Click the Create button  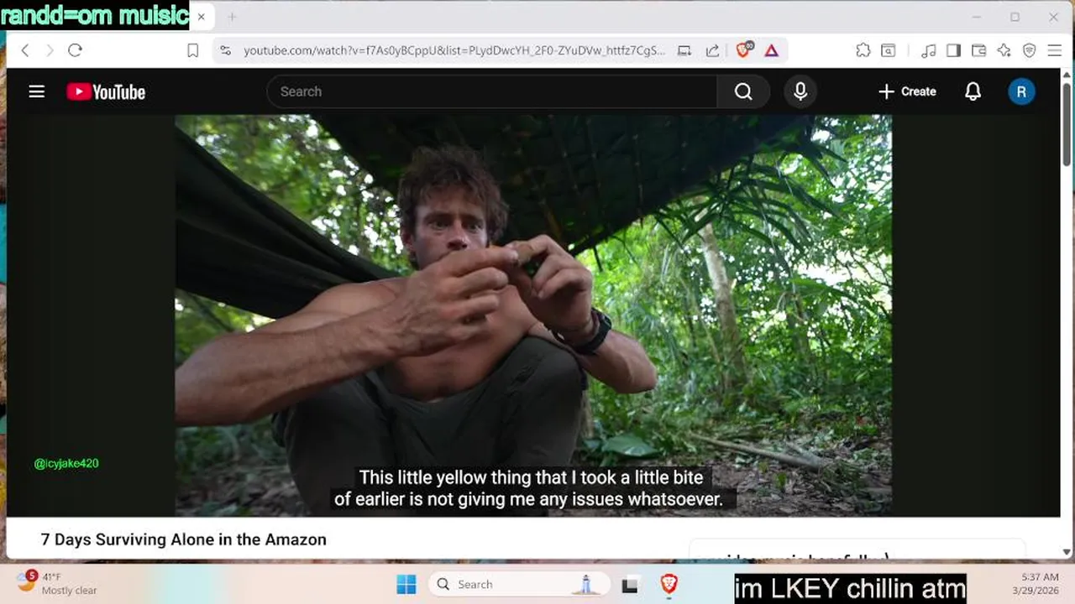click(907, 91)
